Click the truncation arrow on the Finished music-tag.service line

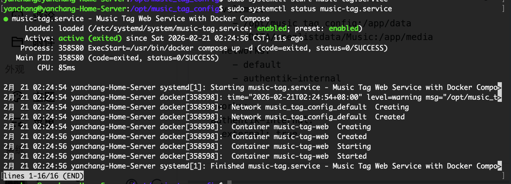coord(500,166)
